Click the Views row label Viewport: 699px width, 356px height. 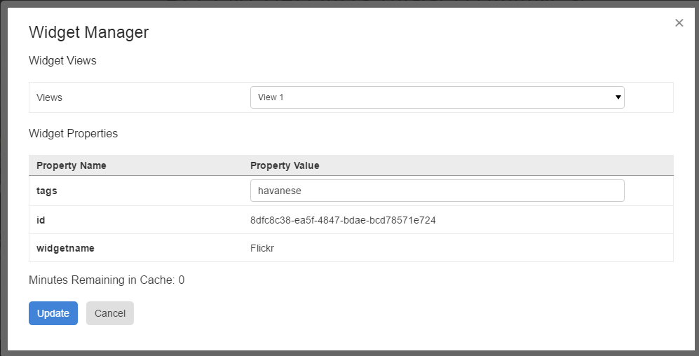point(49,97)
